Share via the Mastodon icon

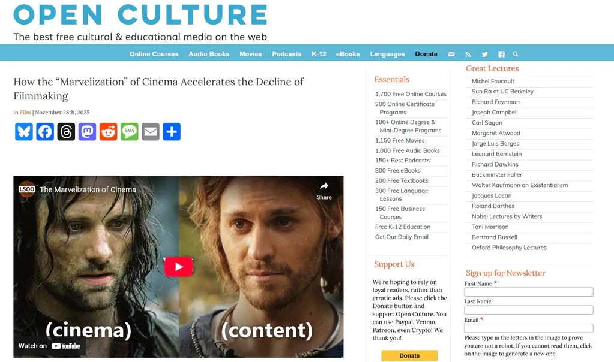click(x=87, y=132)
